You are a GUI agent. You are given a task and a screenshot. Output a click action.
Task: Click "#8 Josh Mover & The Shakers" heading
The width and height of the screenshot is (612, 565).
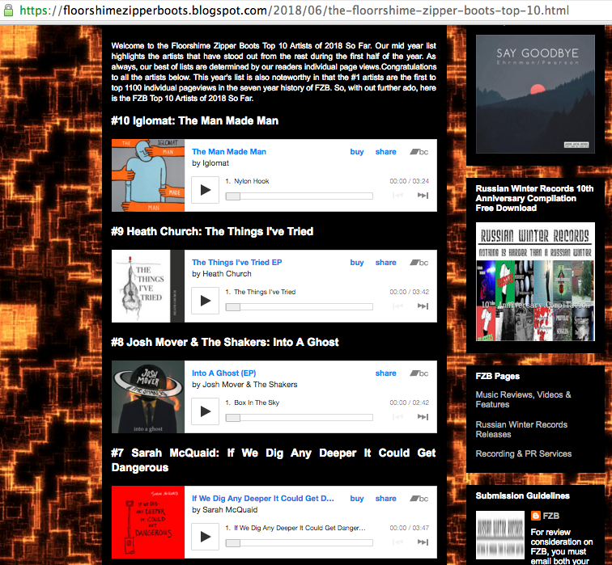point(225,342)
